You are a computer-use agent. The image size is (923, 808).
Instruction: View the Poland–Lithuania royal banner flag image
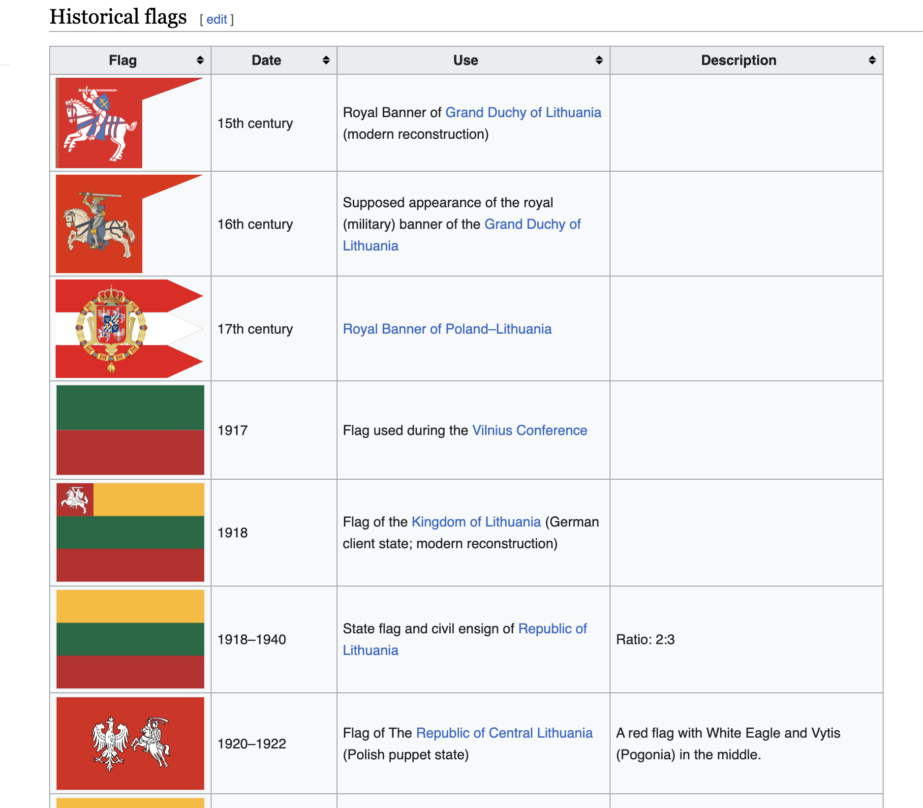129,329
